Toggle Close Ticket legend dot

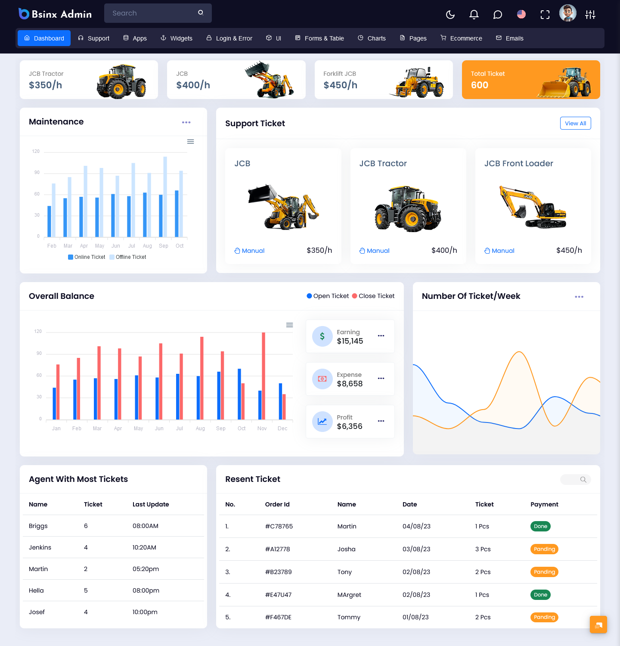[354, 296]
